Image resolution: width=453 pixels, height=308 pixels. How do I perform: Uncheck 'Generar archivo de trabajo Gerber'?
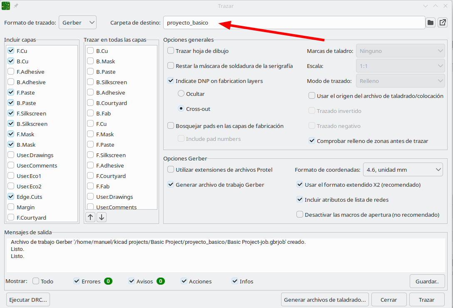coord(171,185)
